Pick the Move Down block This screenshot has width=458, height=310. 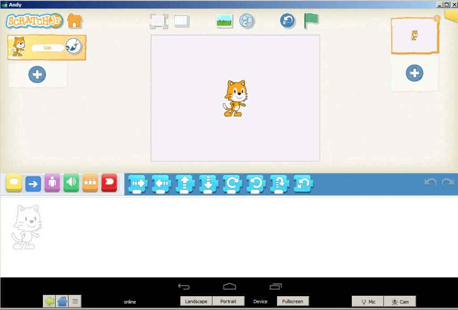point(209,184)
